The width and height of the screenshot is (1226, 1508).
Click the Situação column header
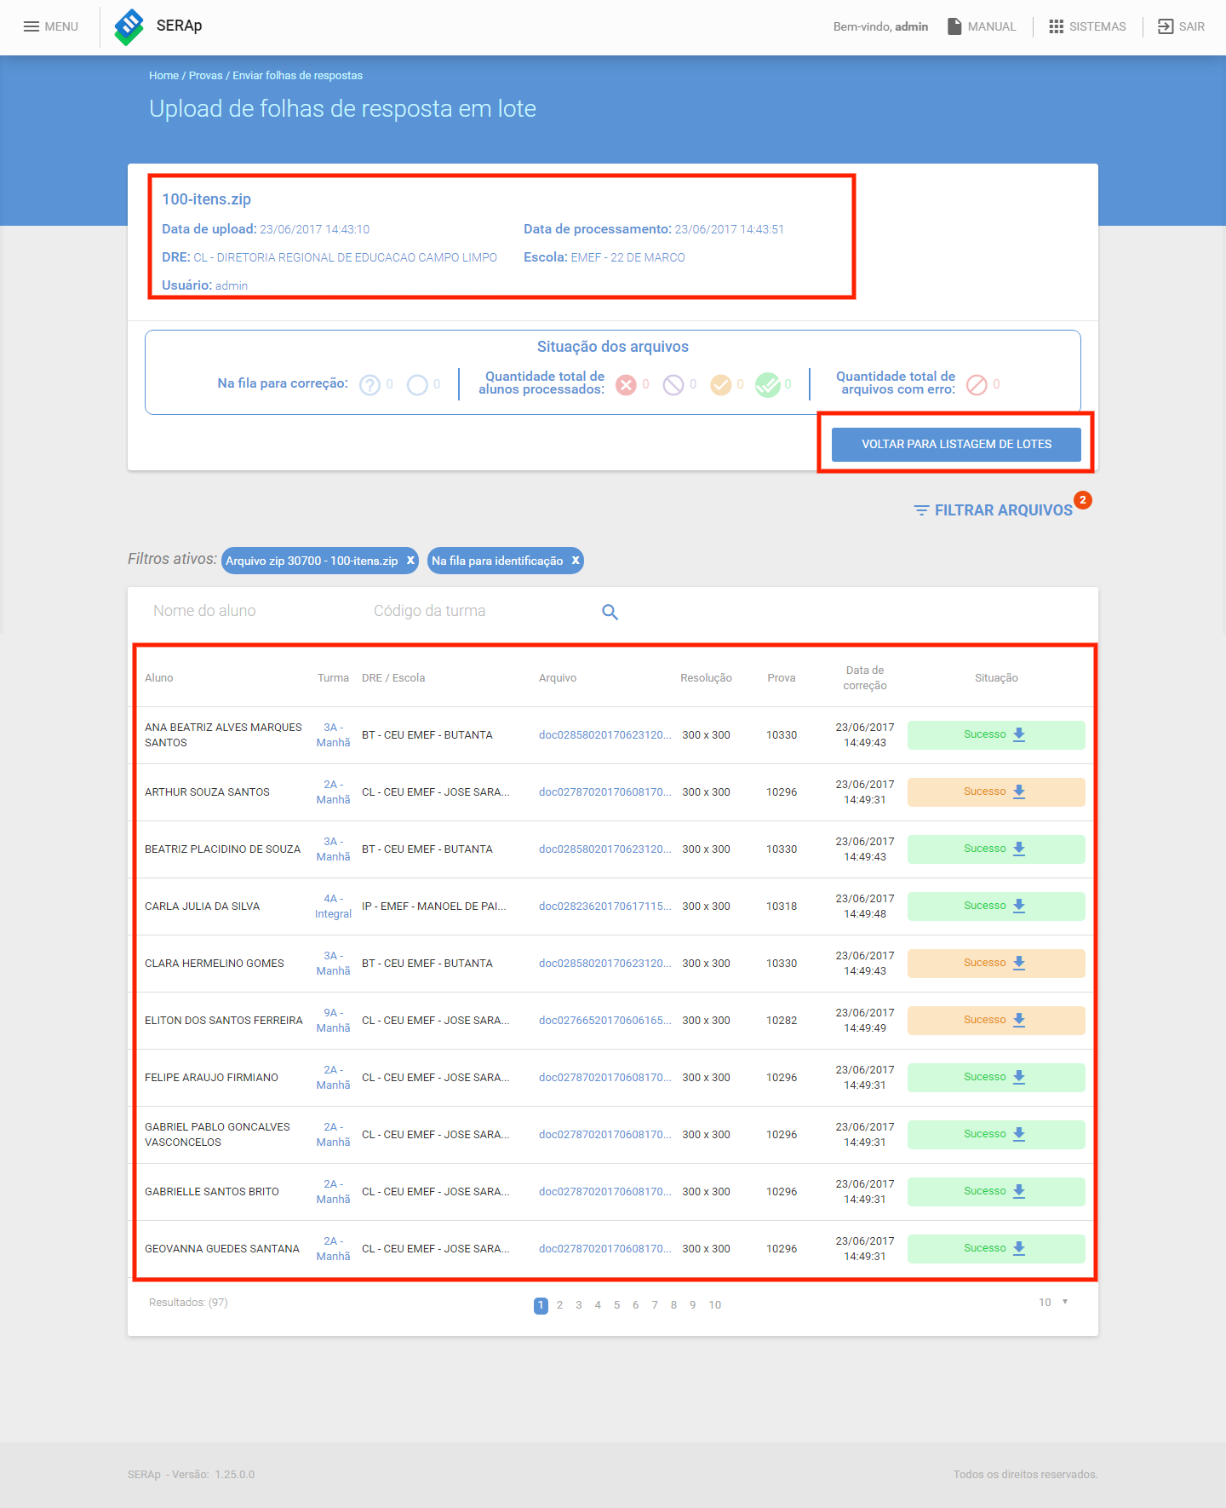point(996,678)
